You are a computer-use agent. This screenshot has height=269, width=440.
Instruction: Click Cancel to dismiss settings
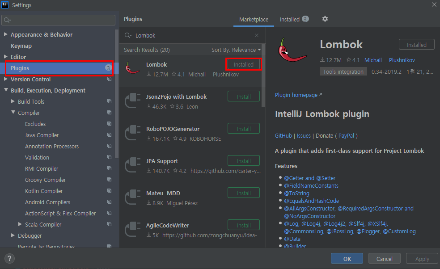click(x=384, y=259)
